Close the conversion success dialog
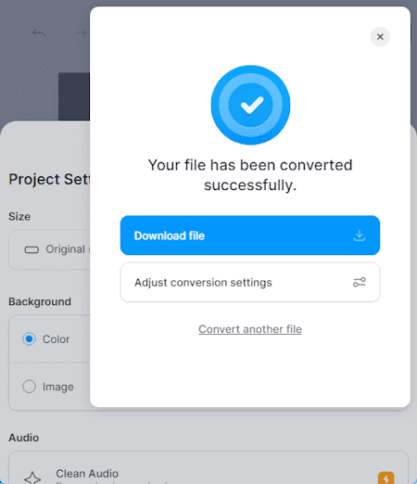Image resolution: width=417 pixels, height=484 pixels. [x=380, y=37]
